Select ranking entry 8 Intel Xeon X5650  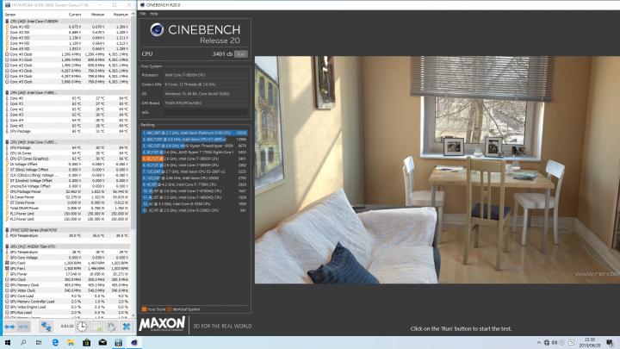pos(195,178)
